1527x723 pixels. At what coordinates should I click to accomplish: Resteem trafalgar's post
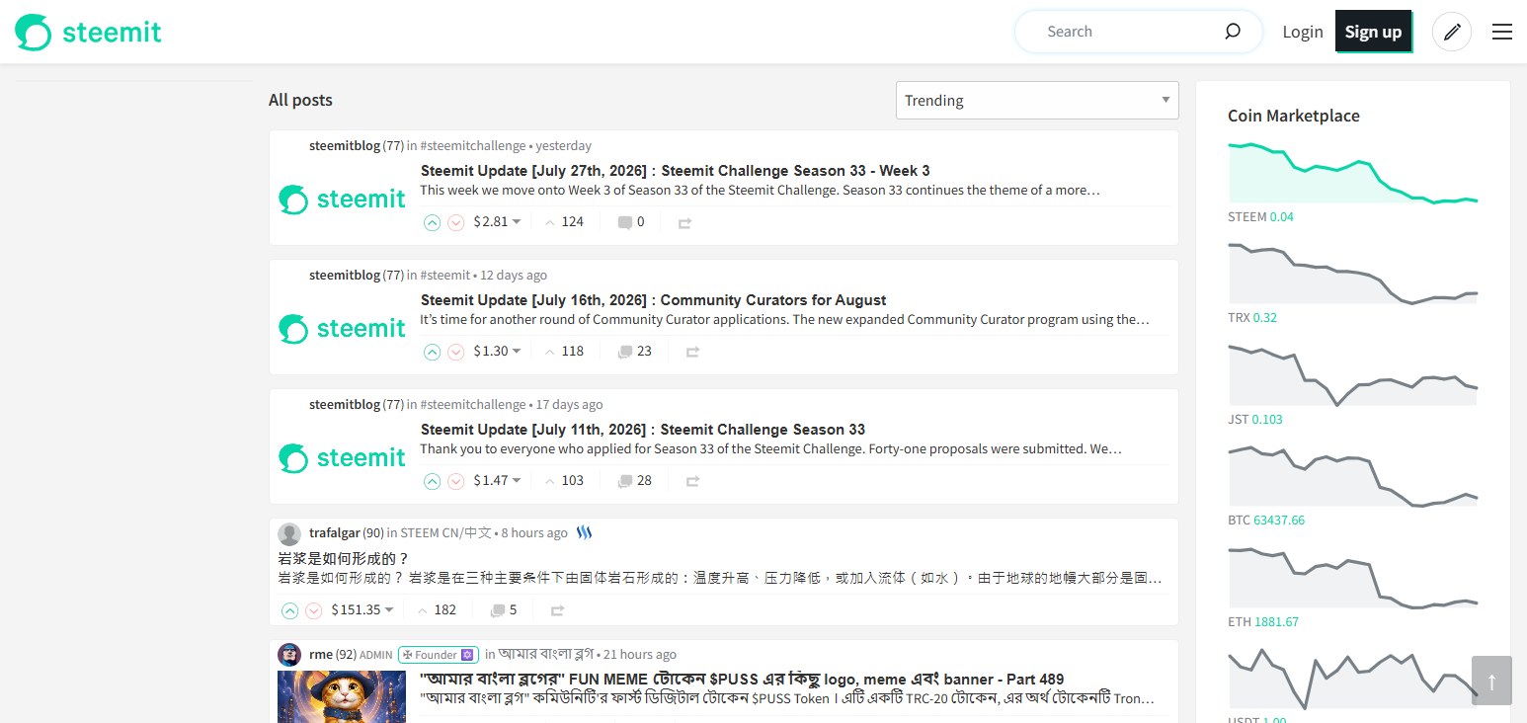coord(557,611)
